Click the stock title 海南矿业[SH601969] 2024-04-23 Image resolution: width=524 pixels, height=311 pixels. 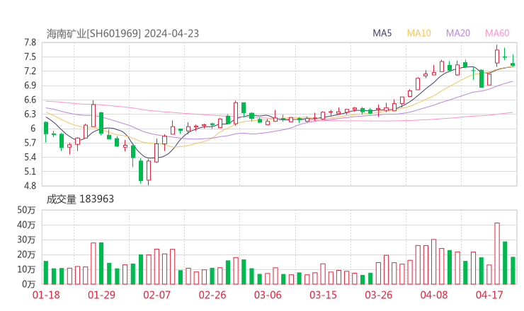pos(123,34)
